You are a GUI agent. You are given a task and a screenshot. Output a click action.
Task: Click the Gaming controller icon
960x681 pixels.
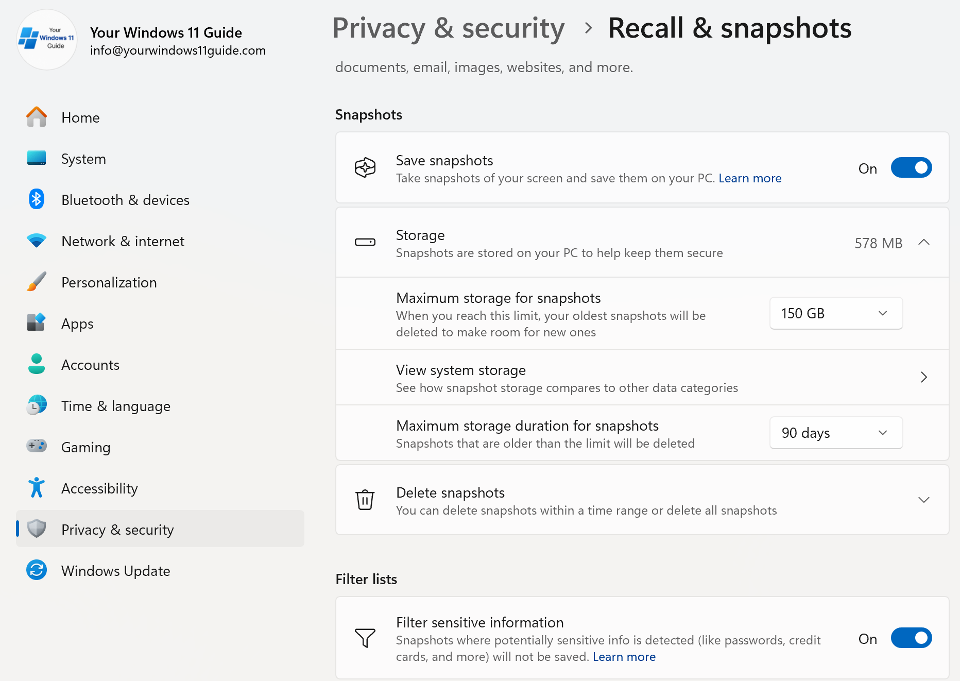37,446
